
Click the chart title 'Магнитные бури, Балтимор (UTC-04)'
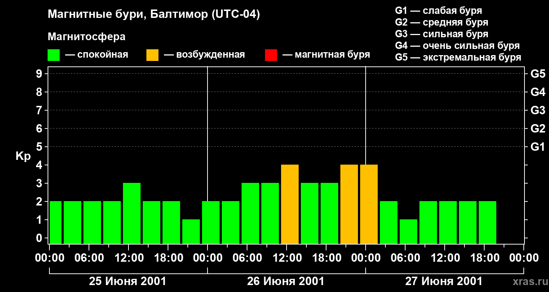tap(154, 15)
